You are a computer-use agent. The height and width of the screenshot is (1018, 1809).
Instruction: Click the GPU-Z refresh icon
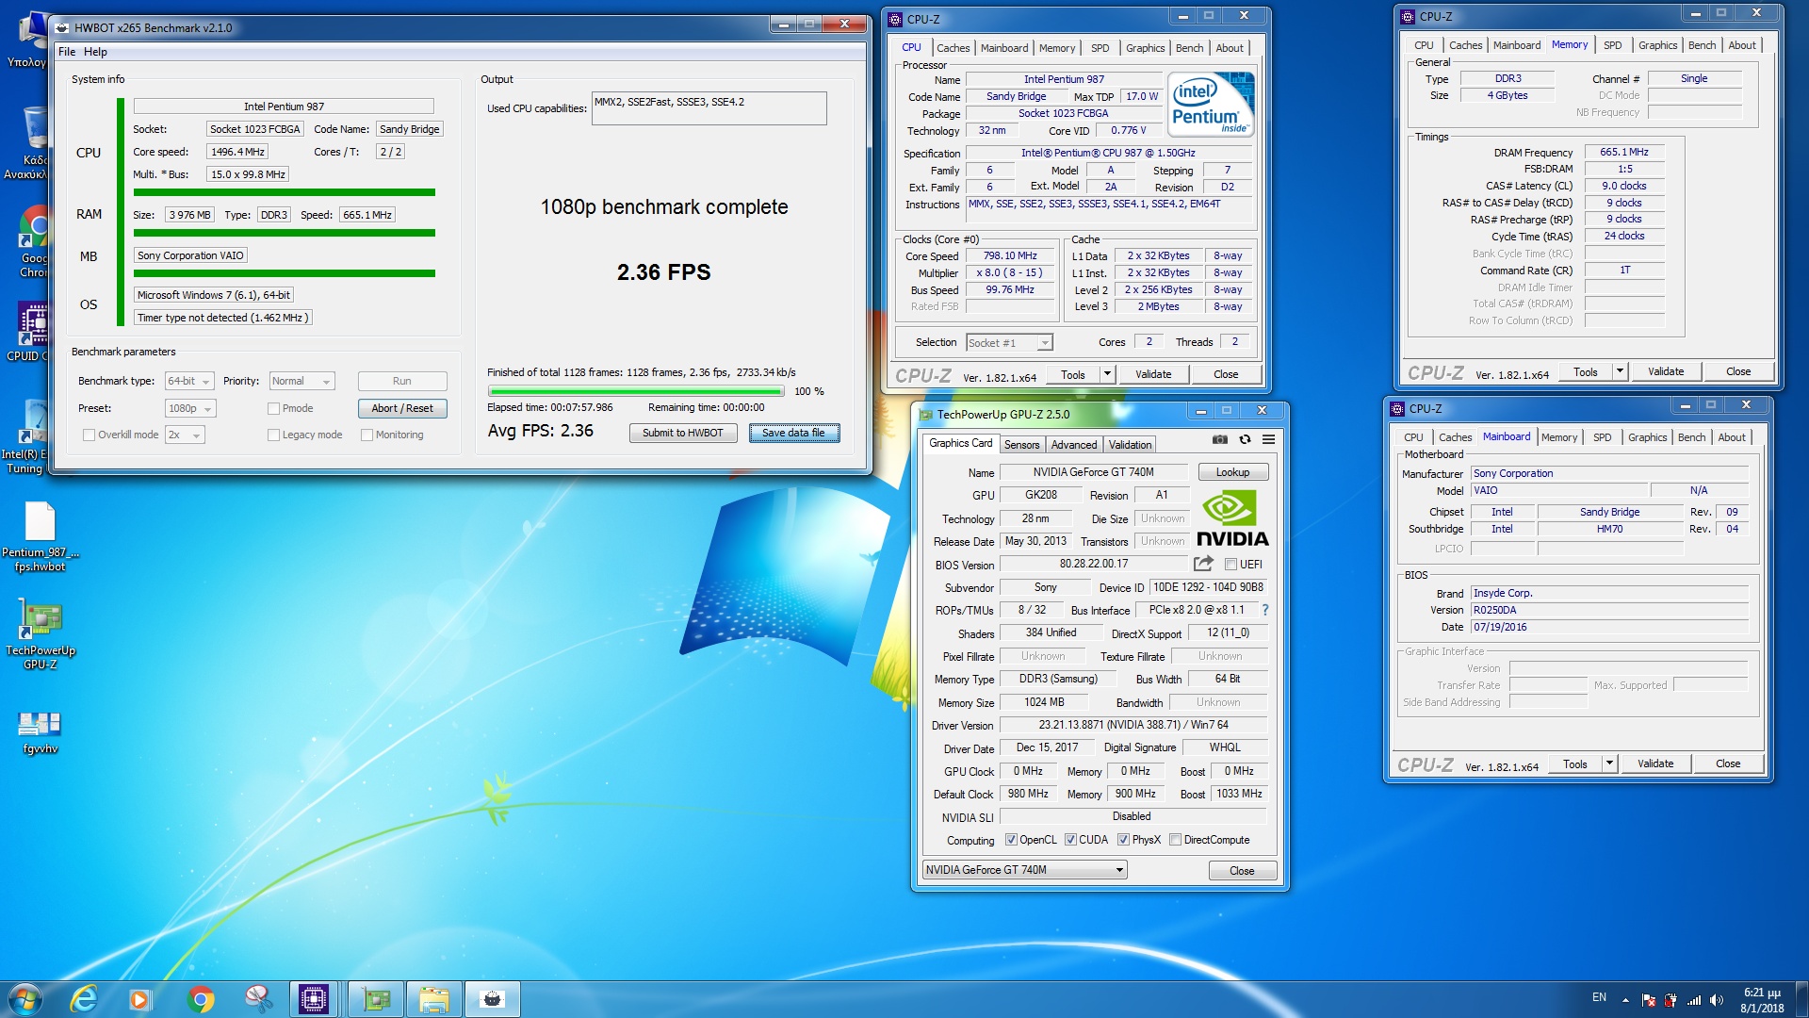tap(1245, 439)
